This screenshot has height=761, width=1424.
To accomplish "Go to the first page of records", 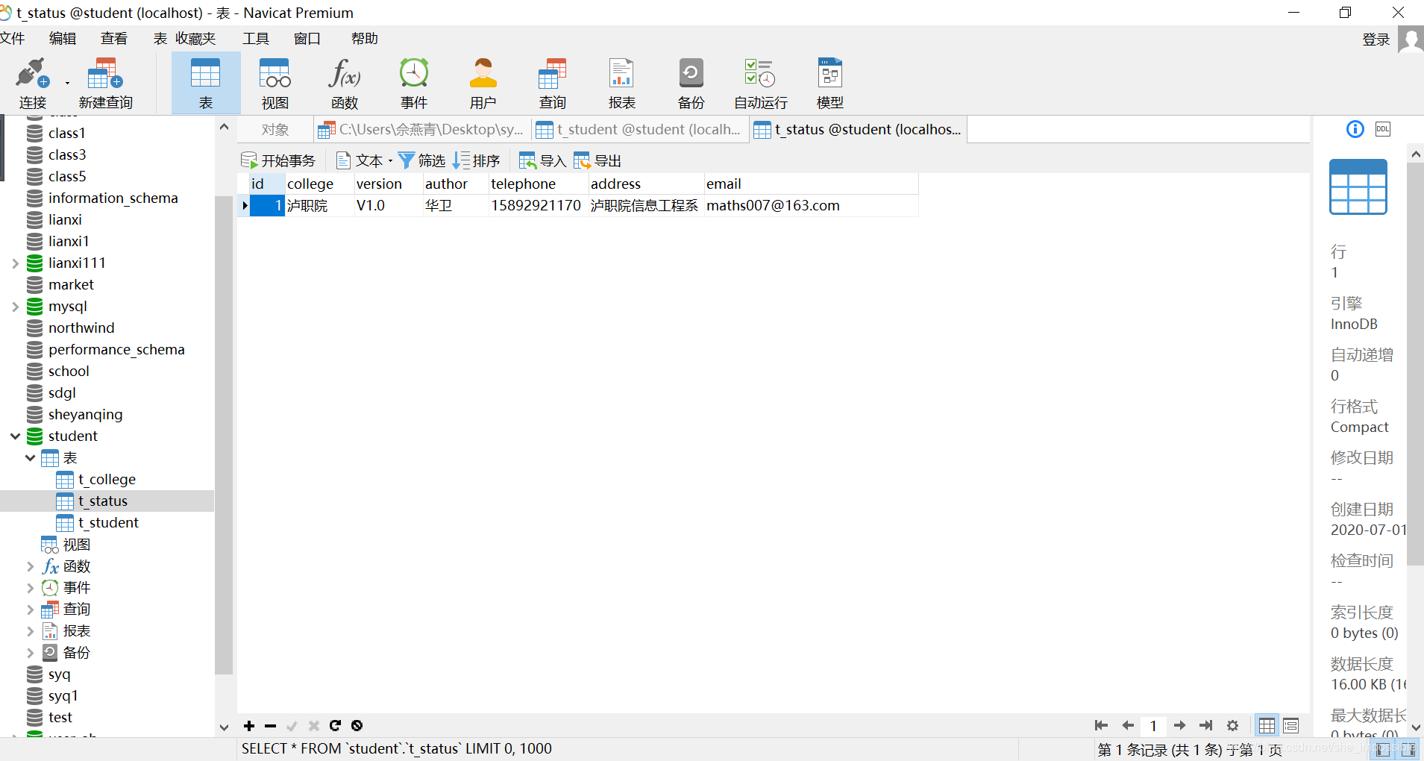I will tap(1100, 725).
